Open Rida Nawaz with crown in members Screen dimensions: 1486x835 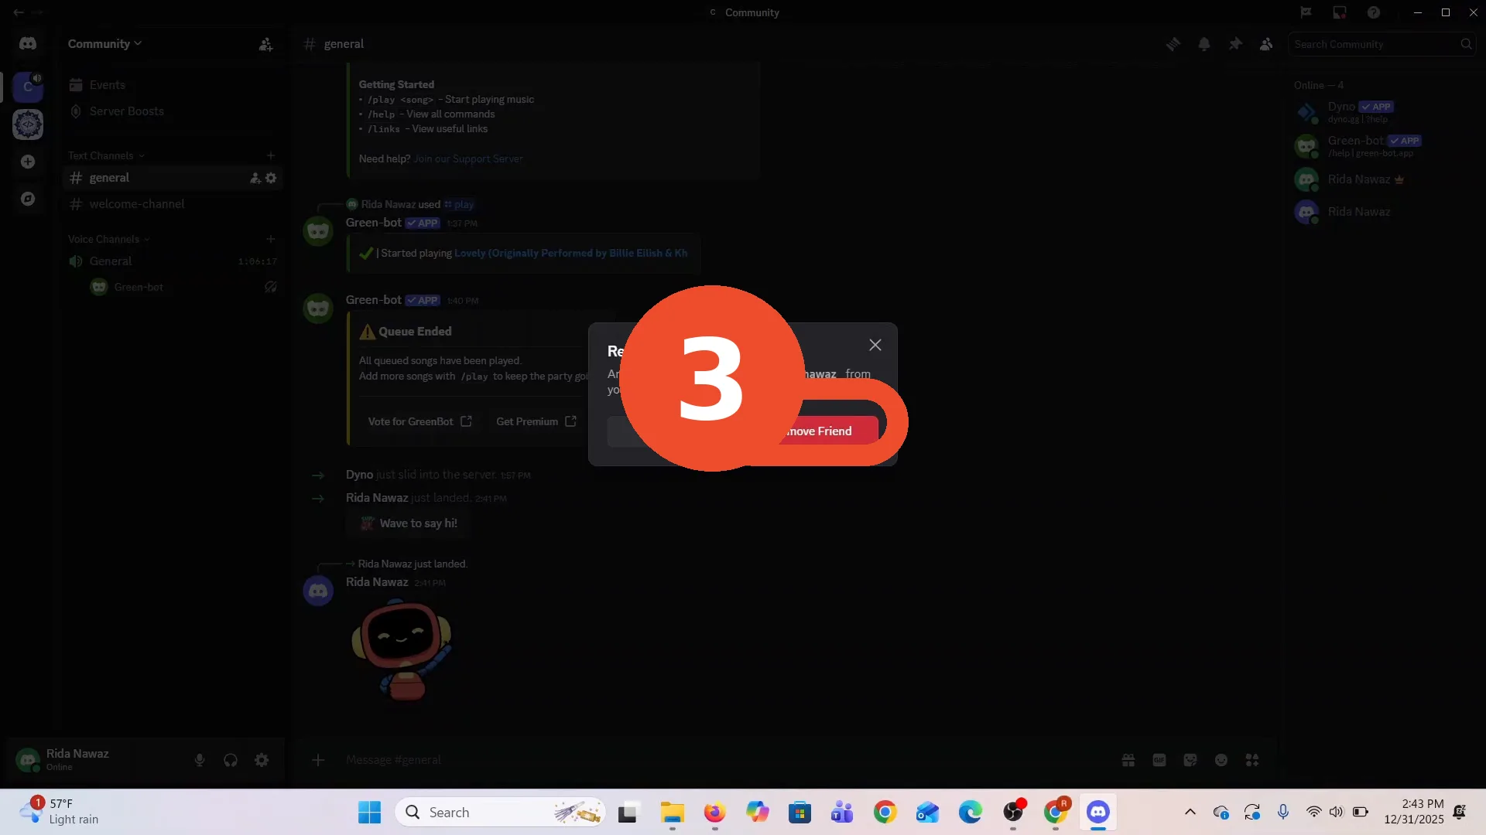[1382, 179]
